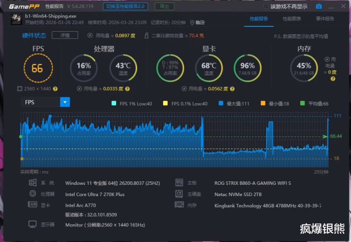Click the help icon under memory power usage

coord(333,79)
